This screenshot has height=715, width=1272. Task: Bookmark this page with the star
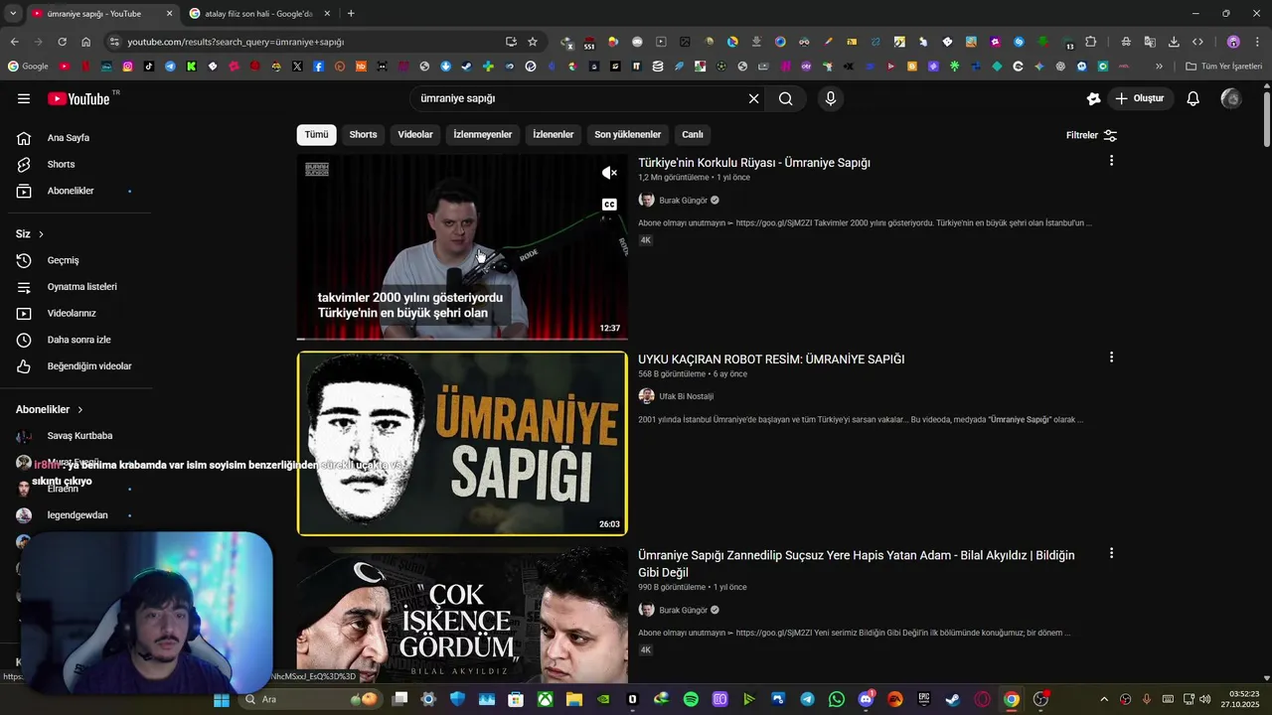coord(533,42)
